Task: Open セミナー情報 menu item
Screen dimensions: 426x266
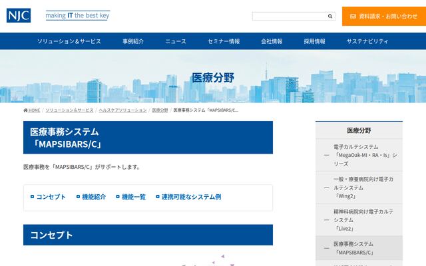Action: (x=224, y=41)
